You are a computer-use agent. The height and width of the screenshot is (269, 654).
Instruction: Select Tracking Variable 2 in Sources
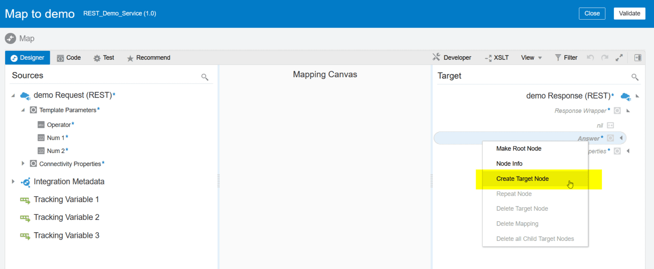[66, 217]
